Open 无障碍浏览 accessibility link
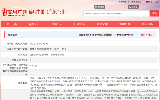This screenshot has height=100, width=160. (136, 2)
